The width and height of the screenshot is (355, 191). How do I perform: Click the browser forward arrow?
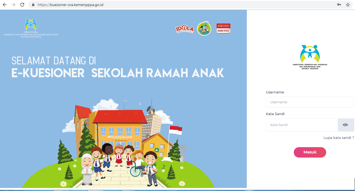click(x=13, y=5)
